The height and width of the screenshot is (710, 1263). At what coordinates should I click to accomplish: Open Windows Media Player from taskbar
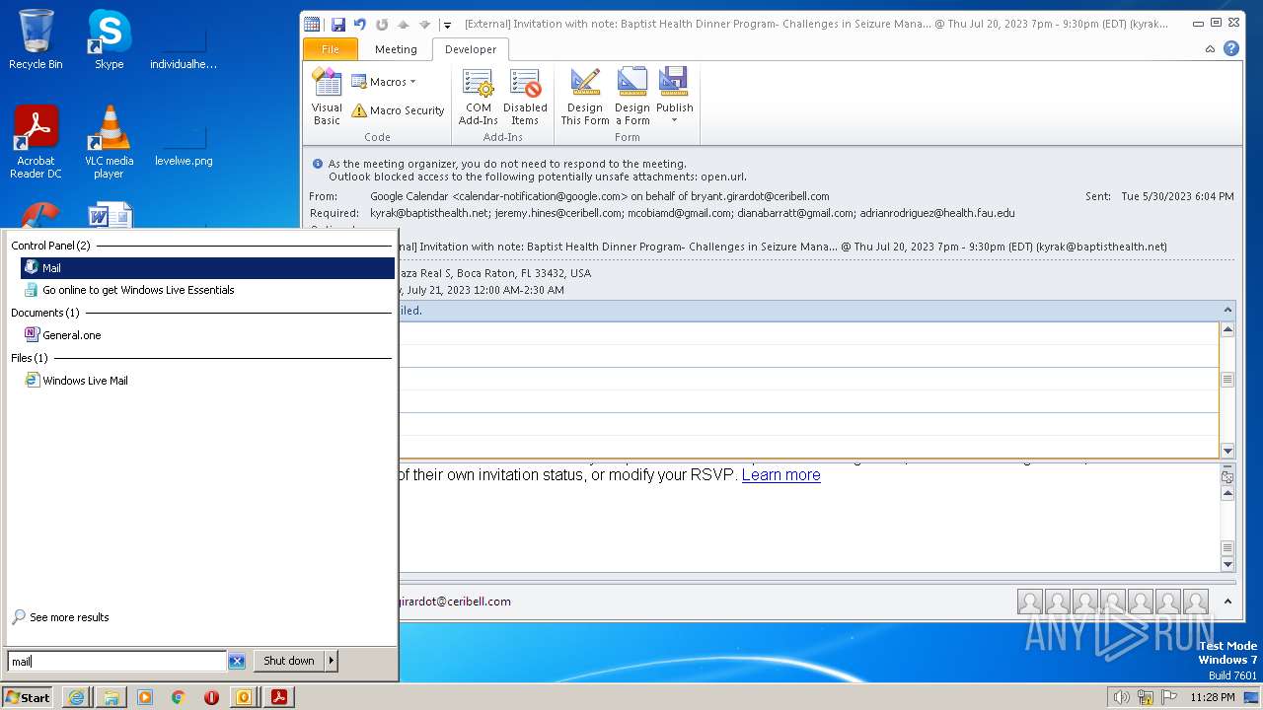[x=145, y=697]
